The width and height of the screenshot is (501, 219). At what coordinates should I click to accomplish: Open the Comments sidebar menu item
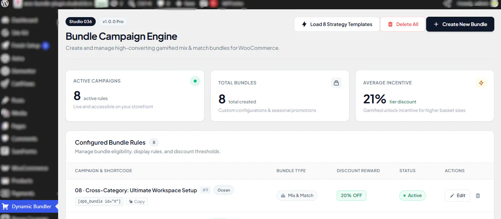[x=24, y=139]
